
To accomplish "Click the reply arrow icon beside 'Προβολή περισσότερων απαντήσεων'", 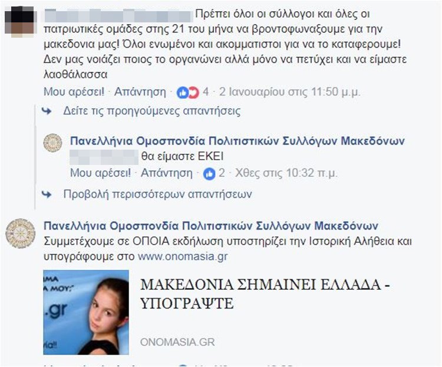I will 47,194.
